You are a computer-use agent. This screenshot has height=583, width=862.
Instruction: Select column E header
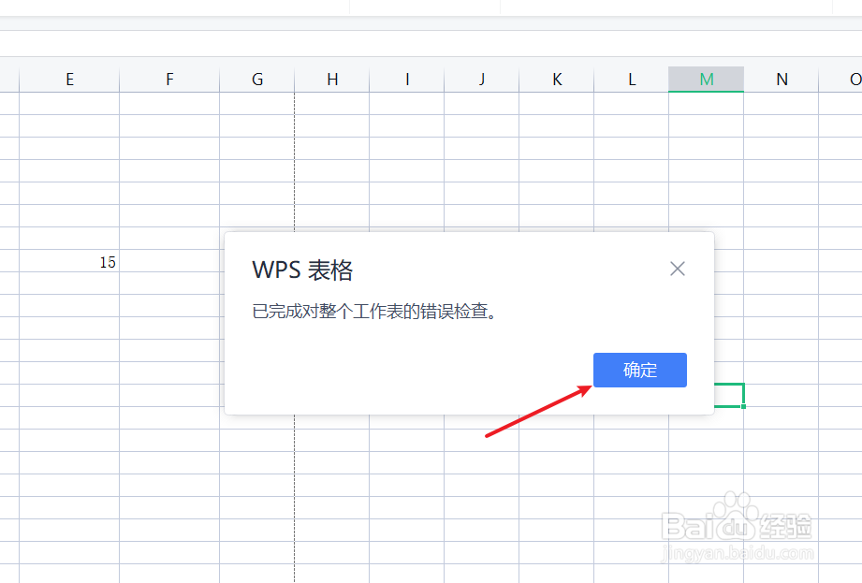click(x=69, y=80)
